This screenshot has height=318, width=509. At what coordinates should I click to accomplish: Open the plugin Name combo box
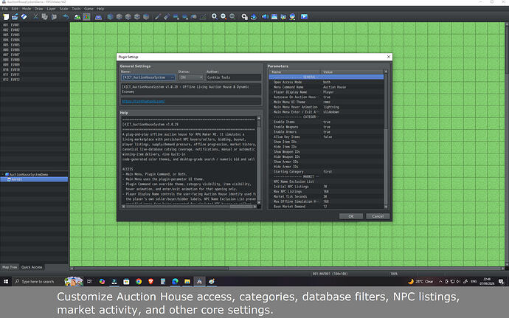(x=148, y=77)
